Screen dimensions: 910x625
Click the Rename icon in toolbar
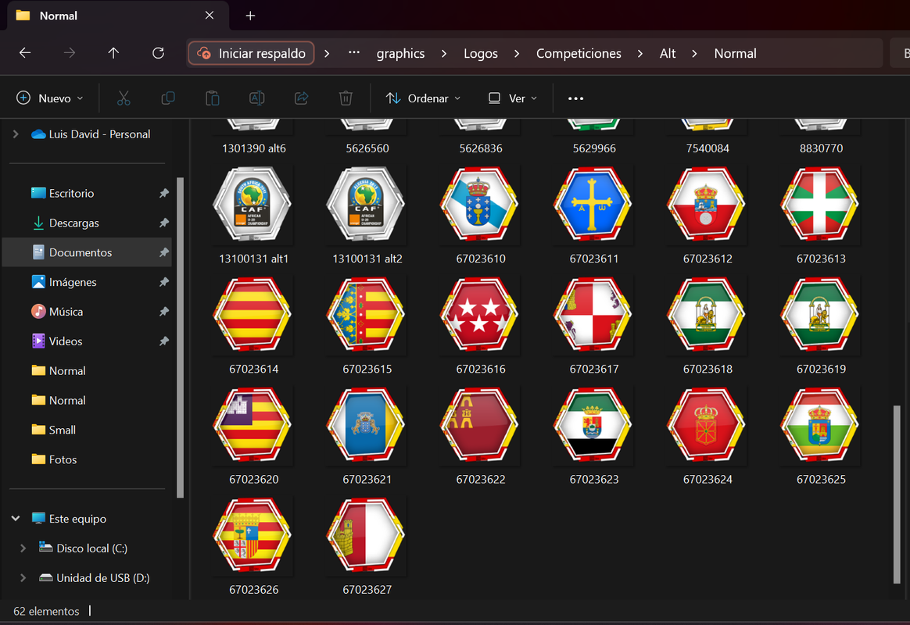256,98
